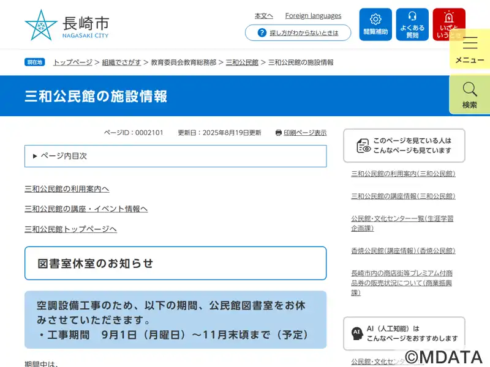Click 探し方がわからないときは button

pyautogui.click(x=298, y=33)
